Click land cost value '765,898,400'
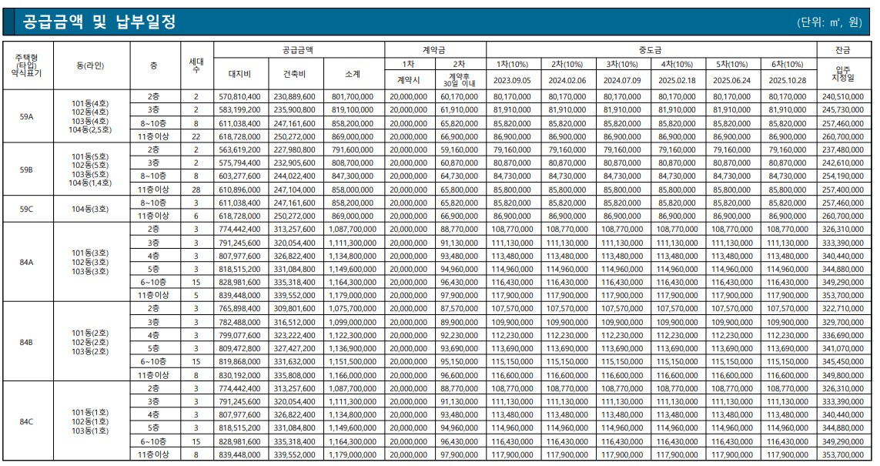This screenshot has height=466, width=880. coord(239,308)
